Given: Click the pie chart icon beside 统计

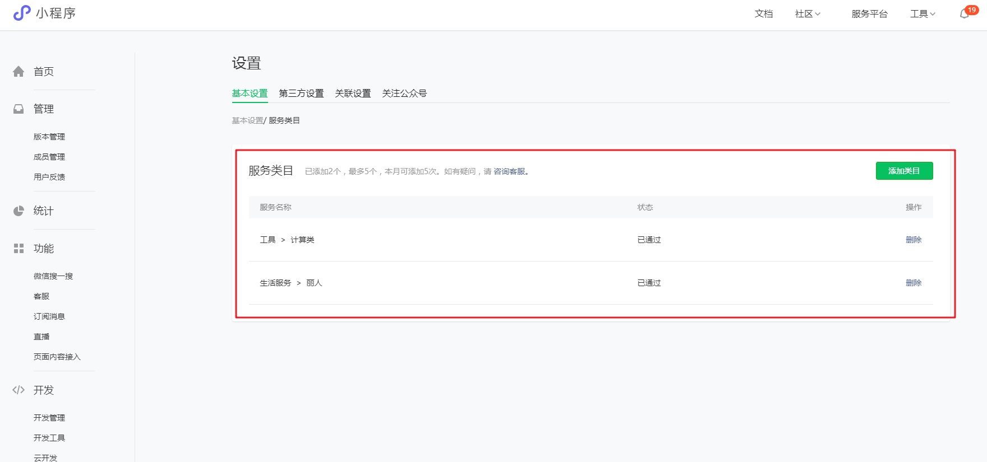Looking at the screenshot, I should (x=19, y=211).
